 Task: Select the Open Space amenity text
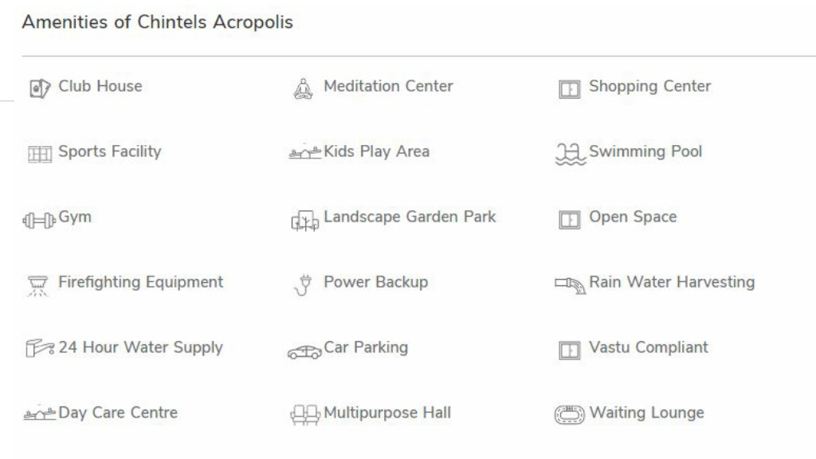point(633,217)
